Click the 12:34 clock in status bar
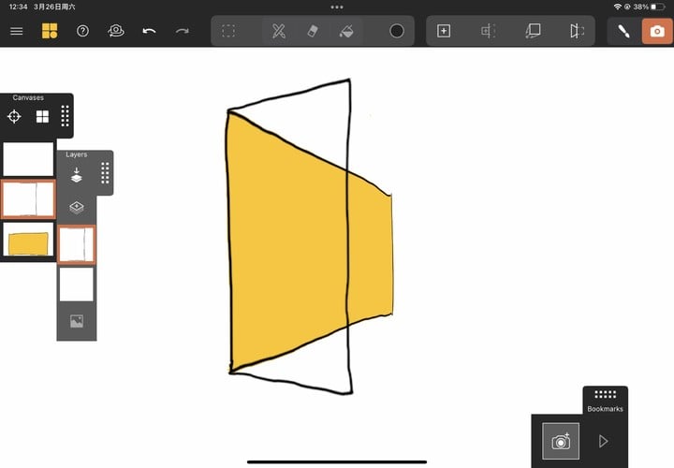Image resolution: width=674 pixels, height=468 pixels. (x=18, y=7)
